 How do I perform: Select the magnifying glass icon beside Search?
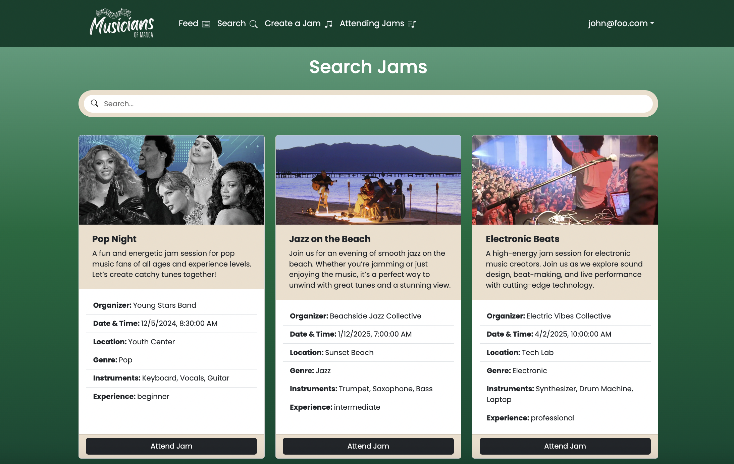click(x=253, y=24)
